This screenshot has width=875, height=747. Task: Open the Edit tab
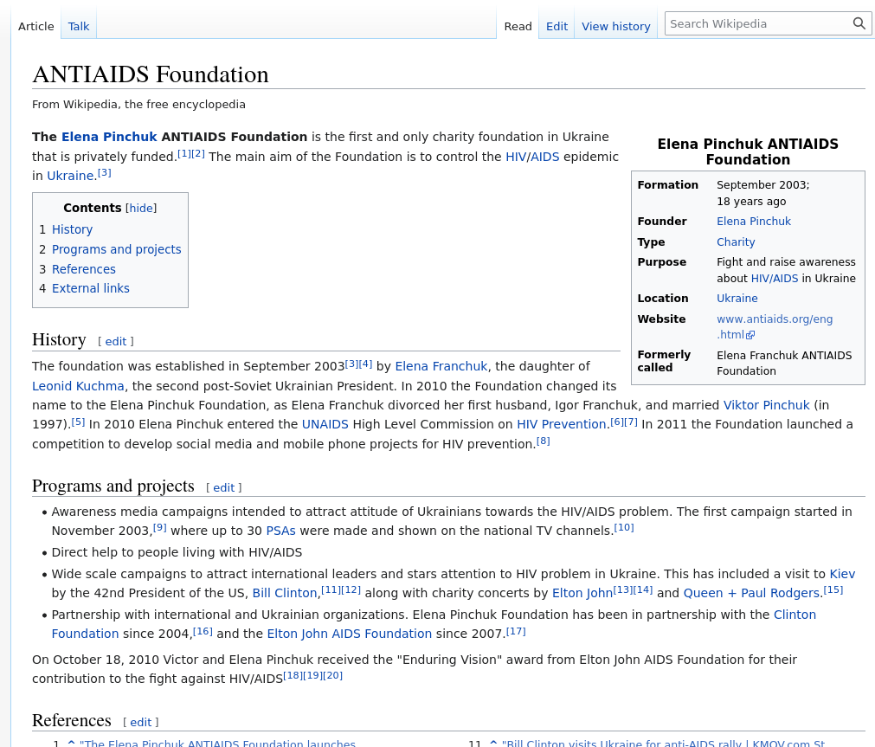[557, 26]
